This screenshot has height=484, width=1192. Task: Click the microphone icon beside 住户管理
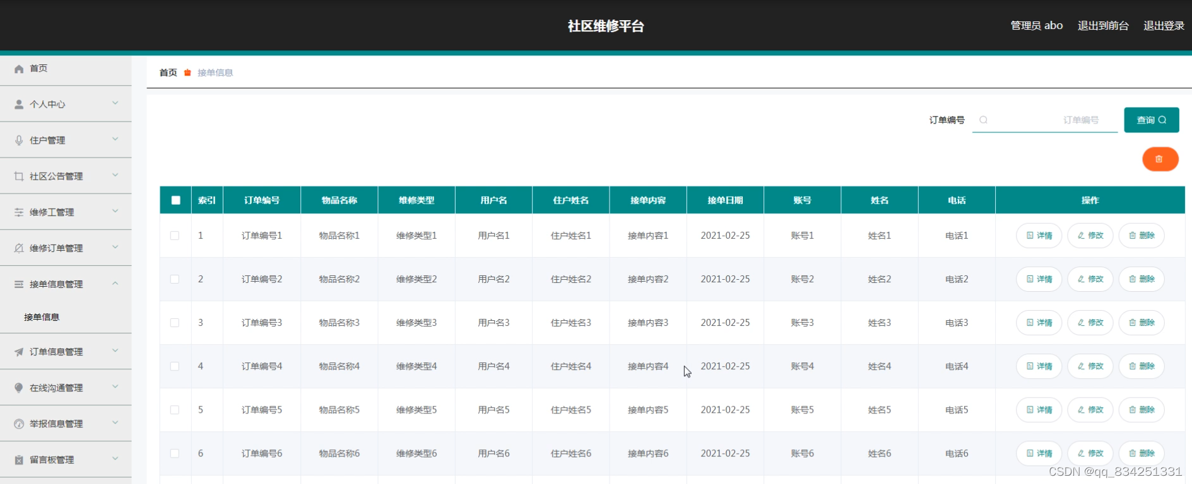click(x=19, y=141)
